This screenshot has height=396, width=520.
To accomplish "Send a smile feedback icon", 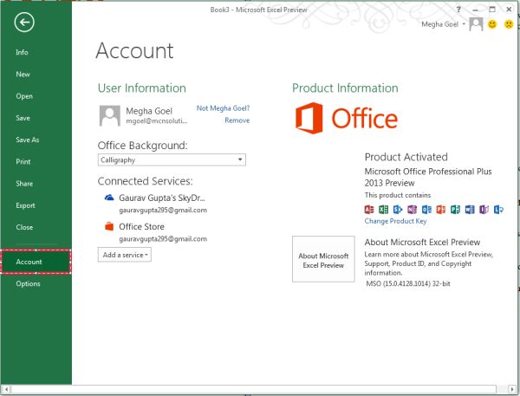I will [491, 24].
